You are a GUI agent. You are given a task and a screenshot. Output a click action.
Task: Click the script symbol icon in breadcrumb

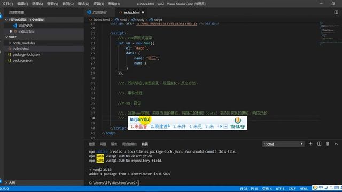tap(151, 20)
